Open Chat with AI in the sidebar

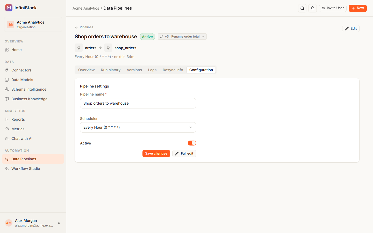click(x=33, y=139)
